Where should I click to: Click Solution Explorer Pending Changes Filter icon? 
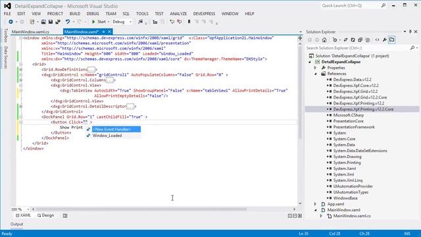point(335,39)
